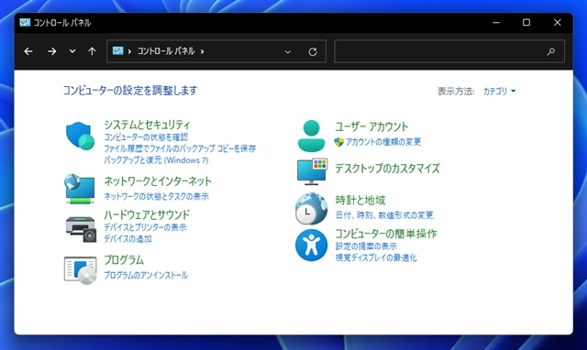Open the デスクトップのカスタマイズ category
The width and height of the screenshot is (587, 350).
pyautogui.click(x=387, y=169)
